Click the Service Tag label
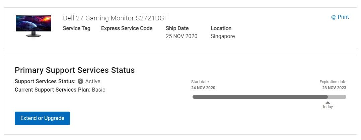Screen dimensions: 361x140 (77, 28)
